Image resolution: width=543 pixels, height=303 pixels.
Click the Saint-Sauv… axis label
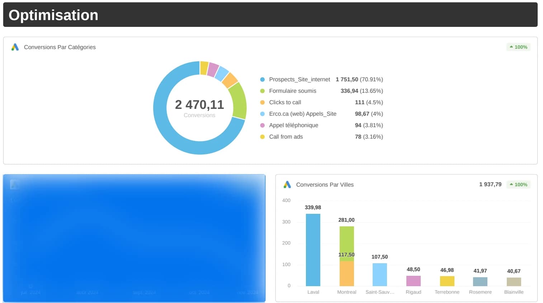pos(380,292)
